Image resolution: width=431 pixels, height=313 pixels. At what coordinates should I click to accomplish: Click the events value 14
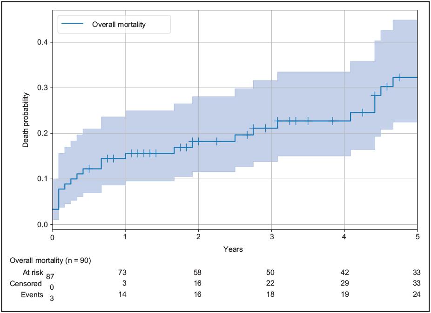[122, 294]
